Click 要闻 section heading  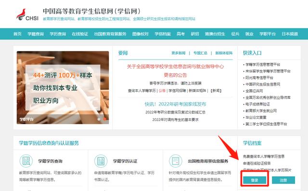pyautogui.click(x=123, y=53)
